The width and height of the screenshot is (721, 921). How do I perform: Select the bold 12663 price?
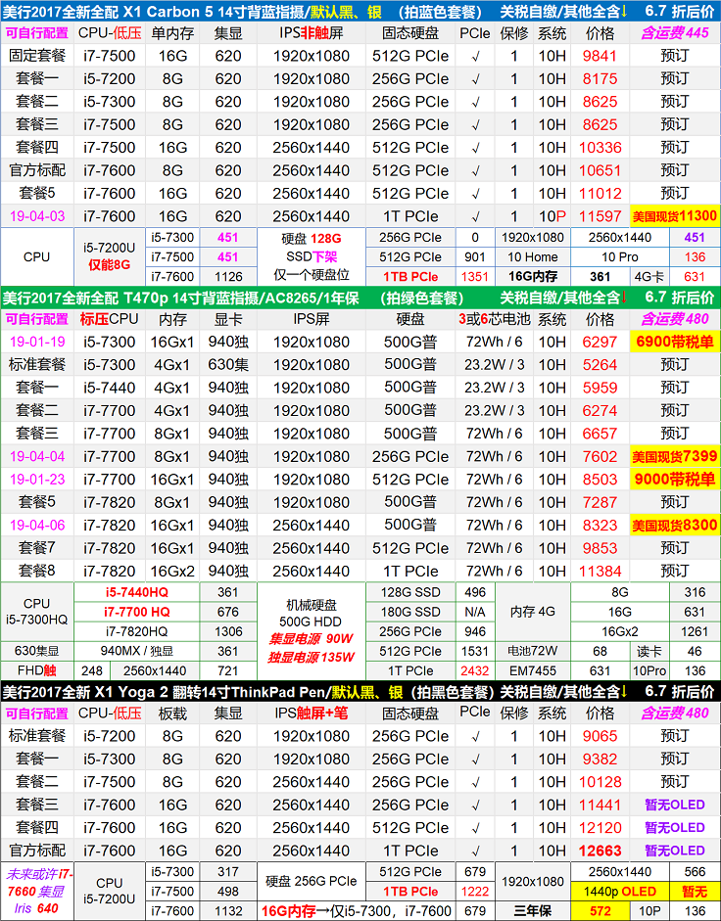(x=600, y=852)
